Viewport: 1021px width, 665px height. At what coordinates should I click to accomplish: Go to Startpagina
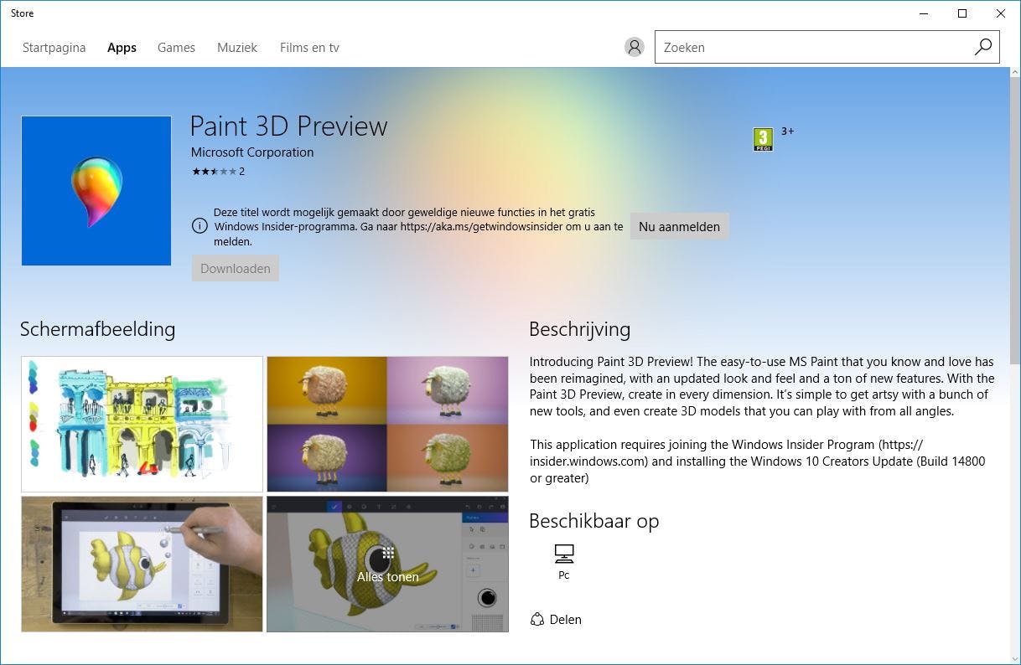54,48
